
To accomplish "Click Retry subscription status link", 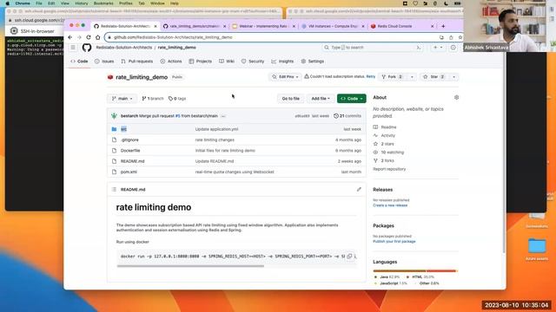I will tap(371, 76).
